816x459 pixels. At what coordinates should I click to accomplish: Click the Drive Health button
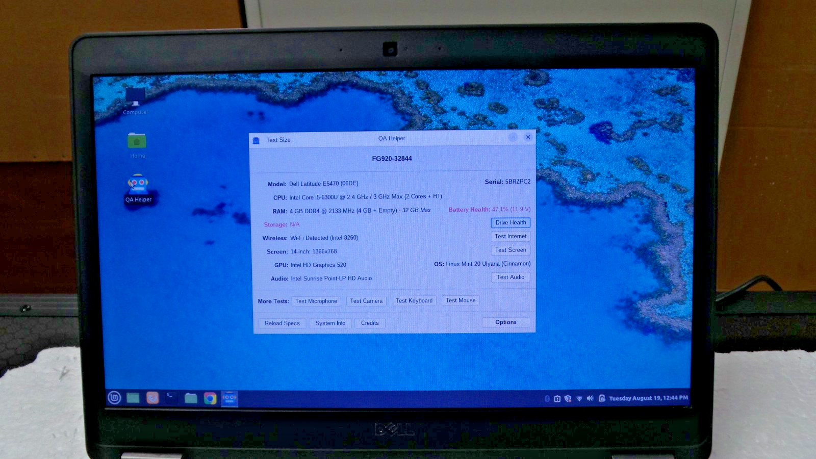511,223
